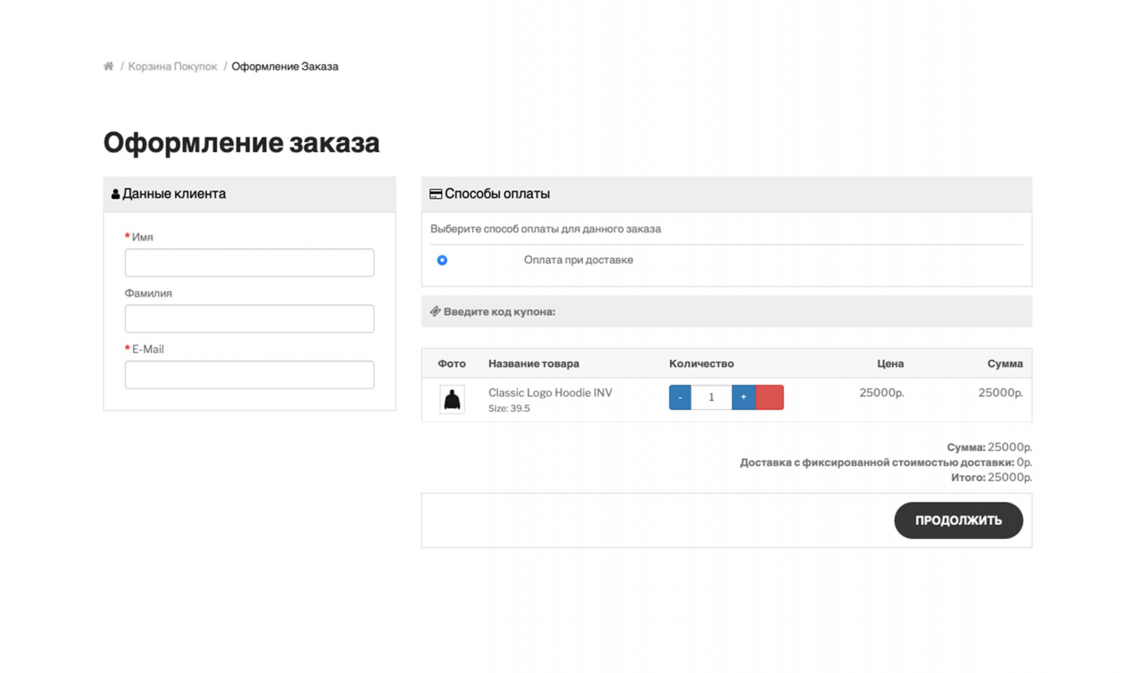Click the Оплата при доставке label

[x=578, y=260]
